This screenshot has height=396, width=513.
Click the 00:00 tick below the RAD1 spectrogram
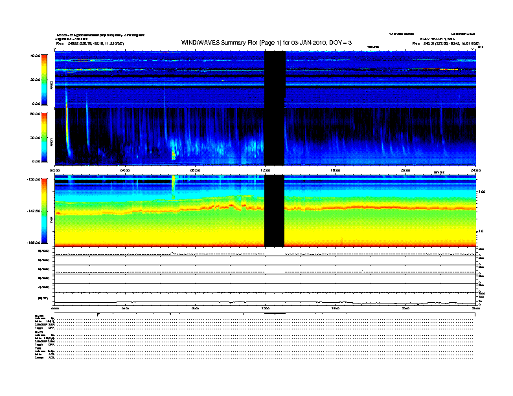pos(54,170)
